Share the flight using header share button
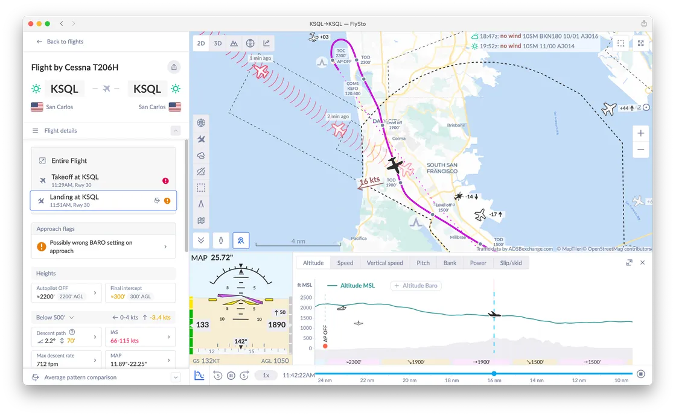 coord(174,67)
